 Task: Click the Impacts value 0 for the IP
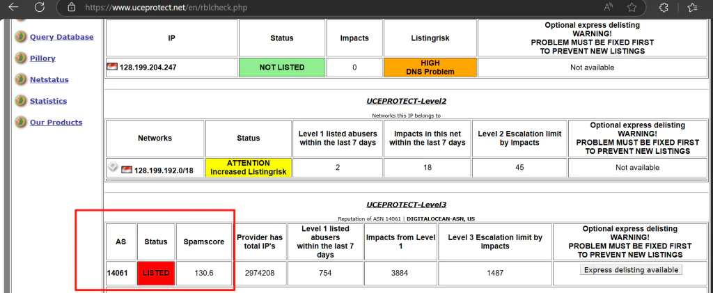[354, 68]
